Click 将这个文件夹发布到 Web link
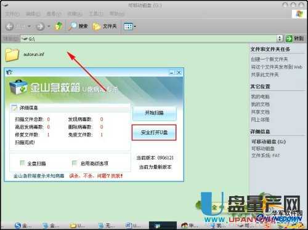308x230 pixels. pos(277,67)
